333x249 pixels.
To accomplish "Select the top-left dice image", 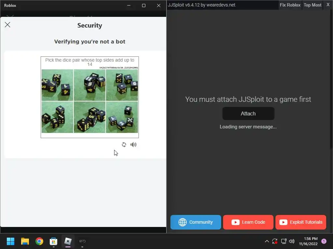I will tap(57, 85).
